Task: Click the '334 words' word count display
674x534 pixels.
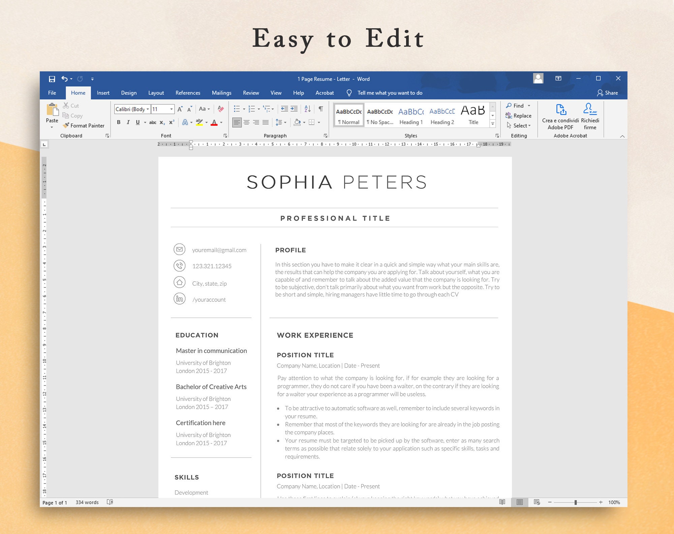Action: [88, 502]
